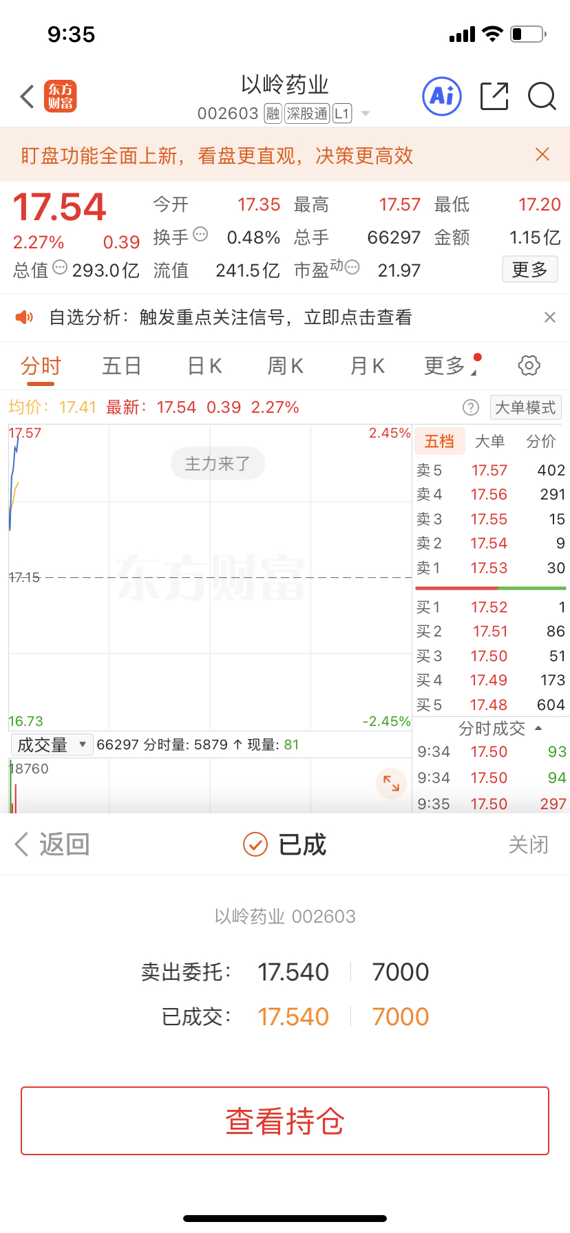Image resolution: width=570 pixels, height=1233 pixels.
Task: Tap the volume chart area
Action: pyautogui.click(x=210, y=786)
